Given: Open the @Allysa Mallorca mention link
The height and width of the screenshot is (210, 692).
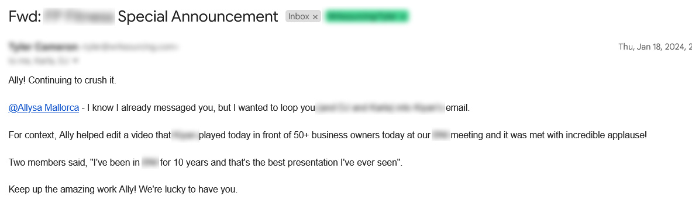Looking at the screenshot, I should pos(44,108).
